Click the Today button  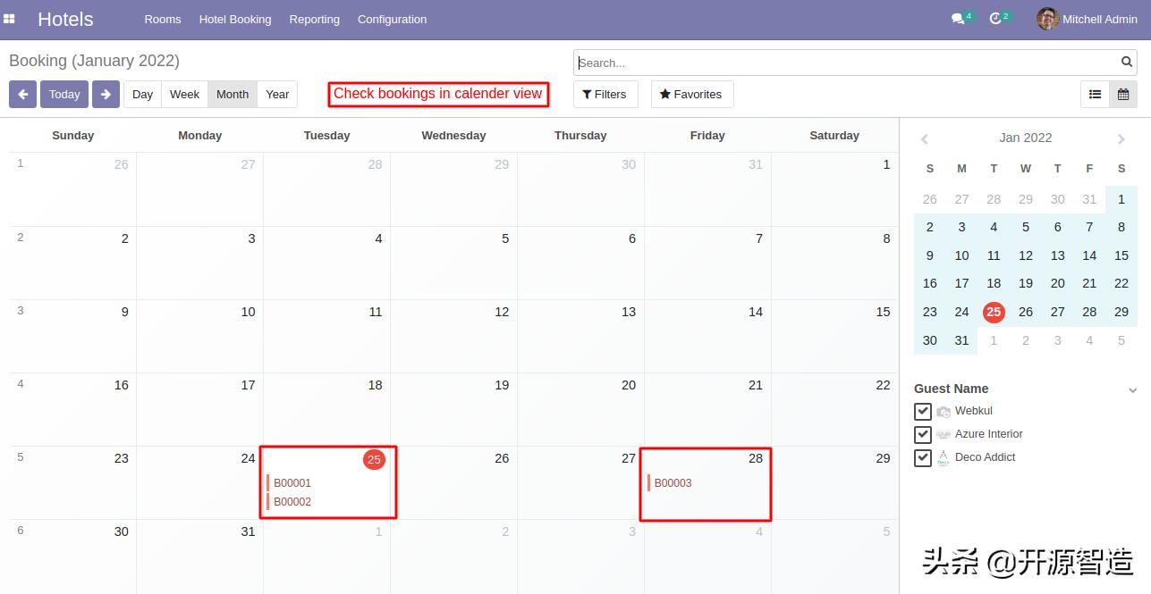(64, 94)
